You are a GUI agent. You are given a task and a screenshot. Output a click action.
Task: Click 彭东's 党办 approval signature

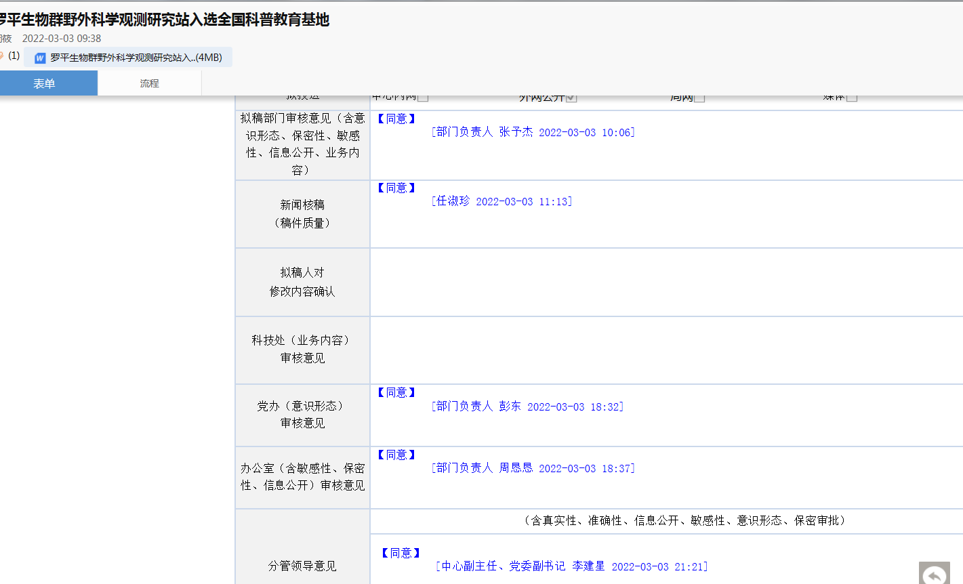pos(527,406)
